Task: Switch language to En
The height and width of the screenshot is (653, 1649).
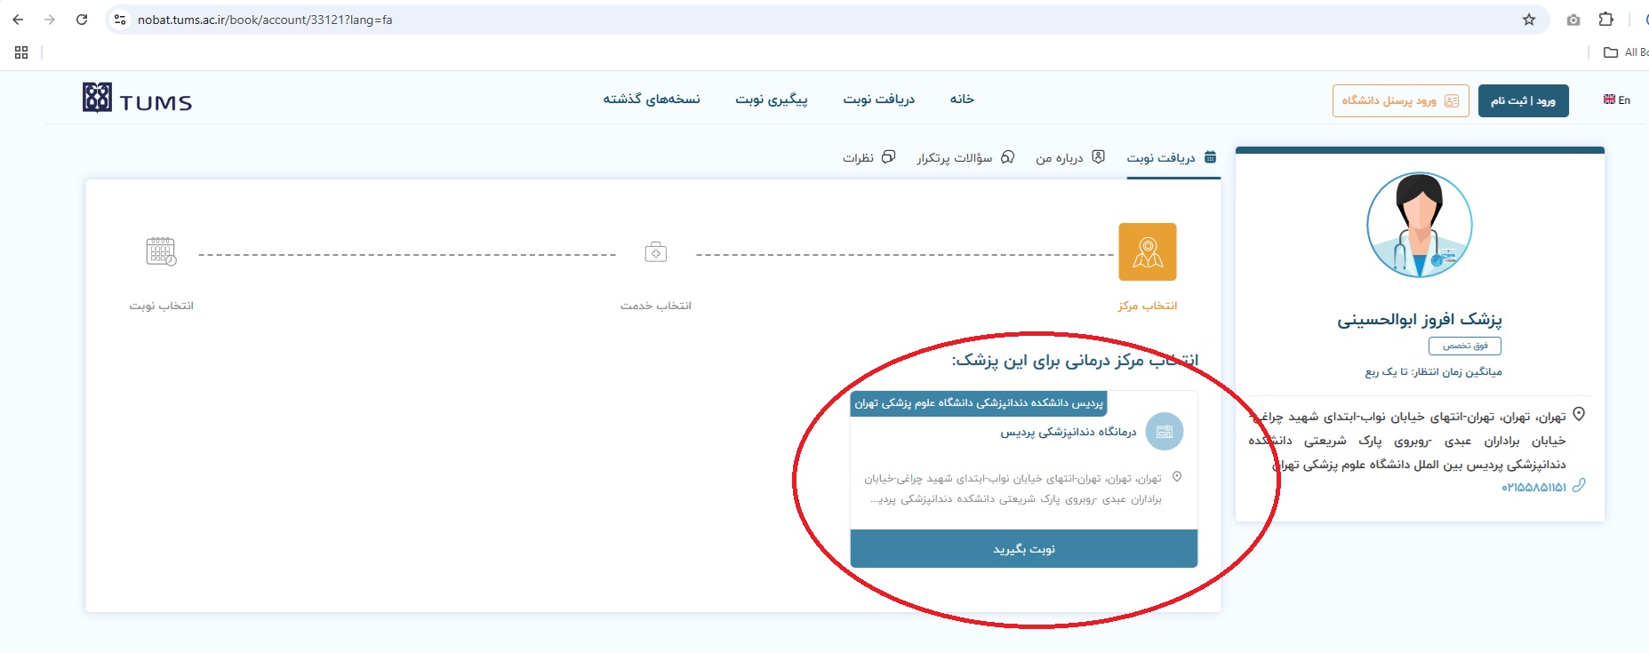Action: tap(1616, 100)
